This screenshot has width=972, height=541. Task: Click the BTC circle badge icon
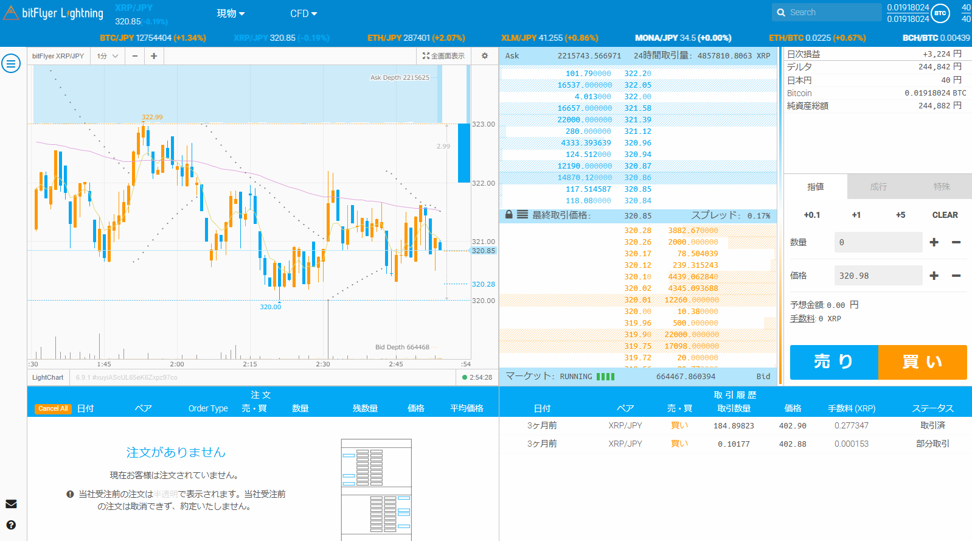940,13
